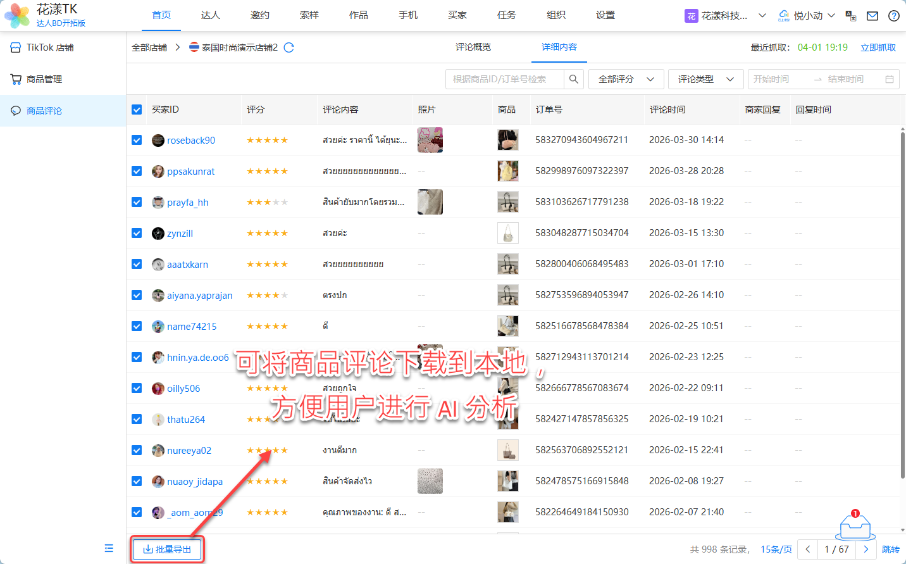Collapse the sidebar with the bottom menu icon
The height and width of the screenshot is (564, 906).
click(109, 548)
